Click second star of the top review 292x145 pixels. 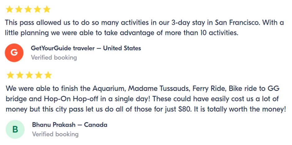point(19,9)
